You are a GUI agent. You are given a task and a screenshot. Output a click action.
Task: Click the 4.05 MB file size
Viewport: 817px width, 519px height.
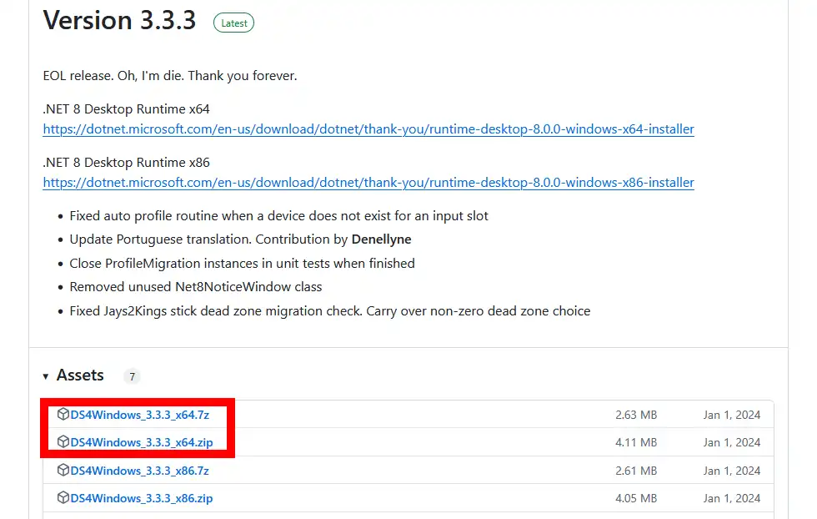636,499
